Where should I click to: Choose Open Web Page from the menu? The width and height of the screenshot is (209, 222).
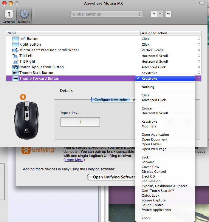click(165, 149)
